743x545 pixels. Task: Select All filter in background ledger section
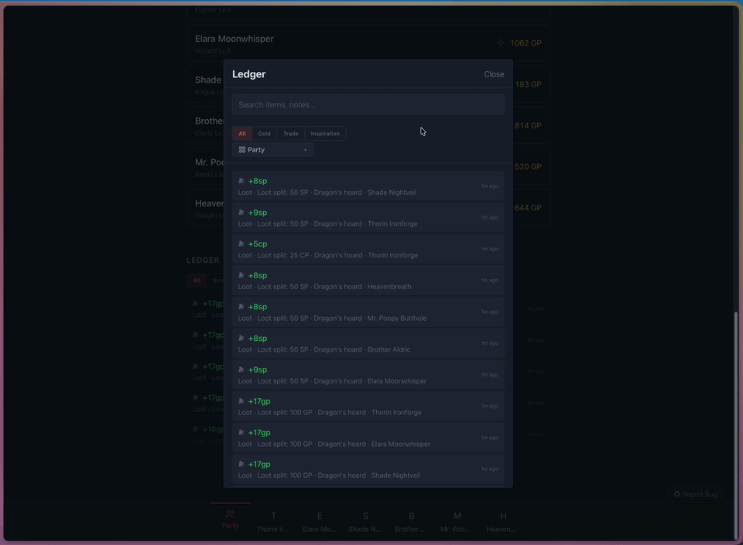click(196, 281)
